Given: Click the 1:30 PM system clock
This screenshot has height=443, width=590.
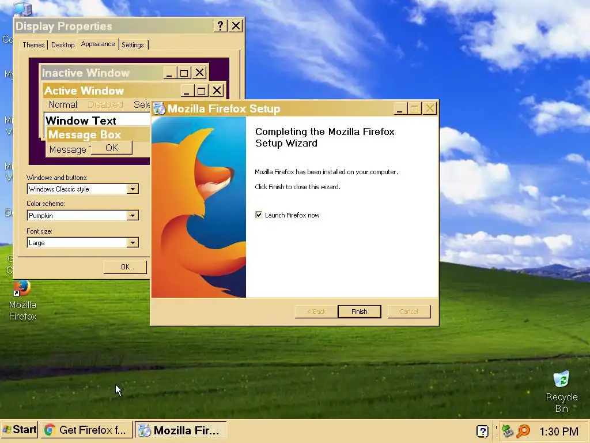Looking at the screenshot, I should click(x=559, y=431).
